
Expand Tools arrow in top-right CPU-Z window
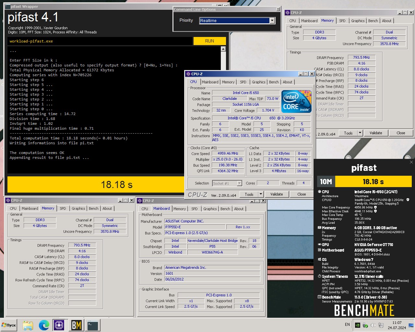pyautogui.click(x=360, y=133)
